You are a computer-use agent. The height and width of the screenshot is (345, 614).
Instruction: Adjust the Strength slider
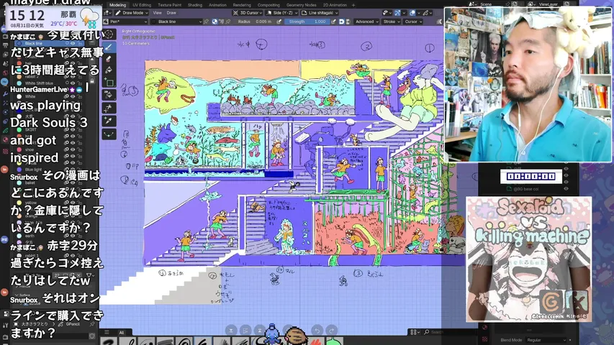click(x=307, y=22)
